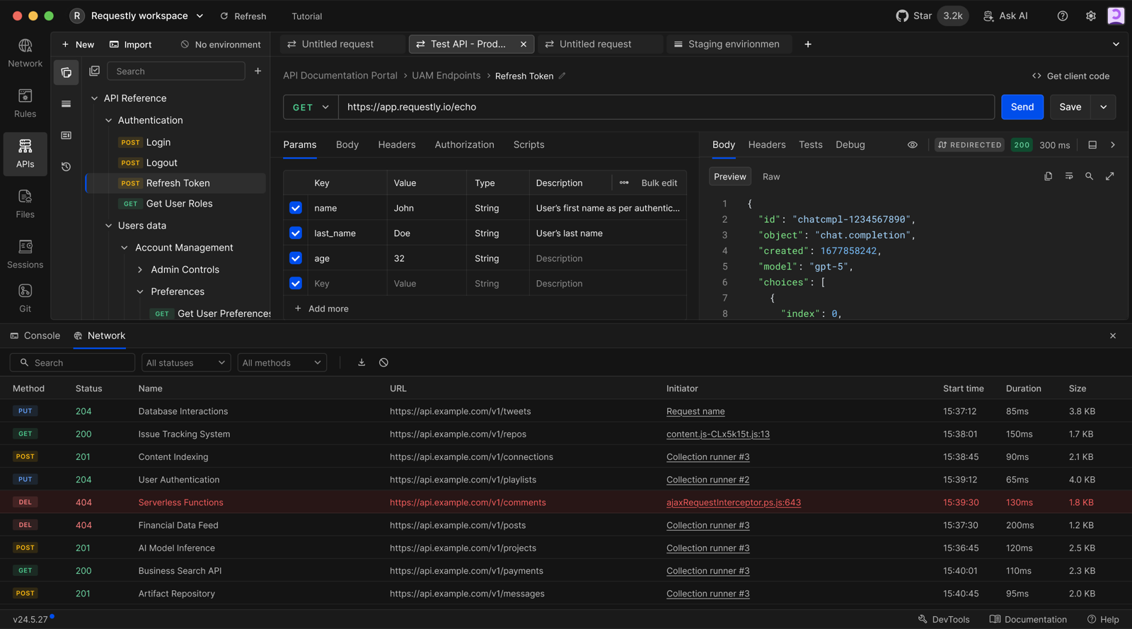Toggle word wrap in response viewer
This screenshot has height=629, width=1132.
(1069, 176)
